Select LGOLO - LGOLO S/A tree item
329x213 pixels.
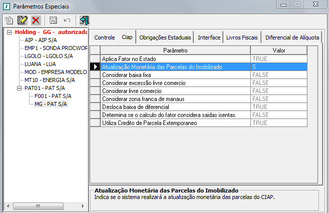[49, 56]
